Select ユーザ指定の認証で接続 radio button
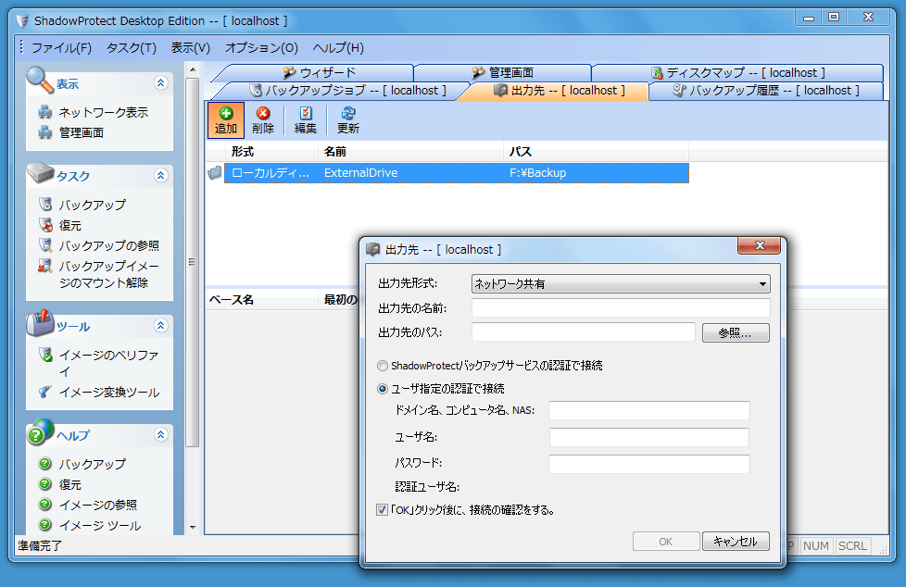 382,389
